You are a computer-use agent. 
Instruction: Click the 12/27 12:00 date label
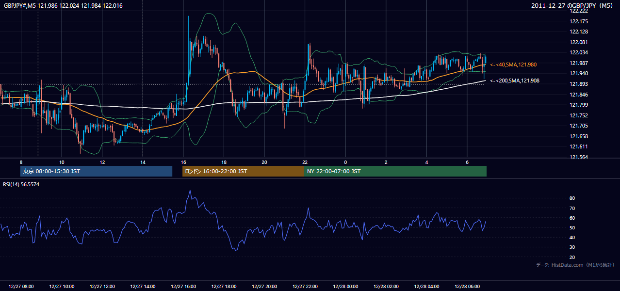pyautogui.click(x=102, y=287)
